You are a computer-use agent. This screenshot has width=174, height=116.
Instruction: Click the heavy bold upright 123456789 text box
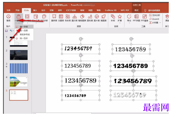click(x=132, y=66)
